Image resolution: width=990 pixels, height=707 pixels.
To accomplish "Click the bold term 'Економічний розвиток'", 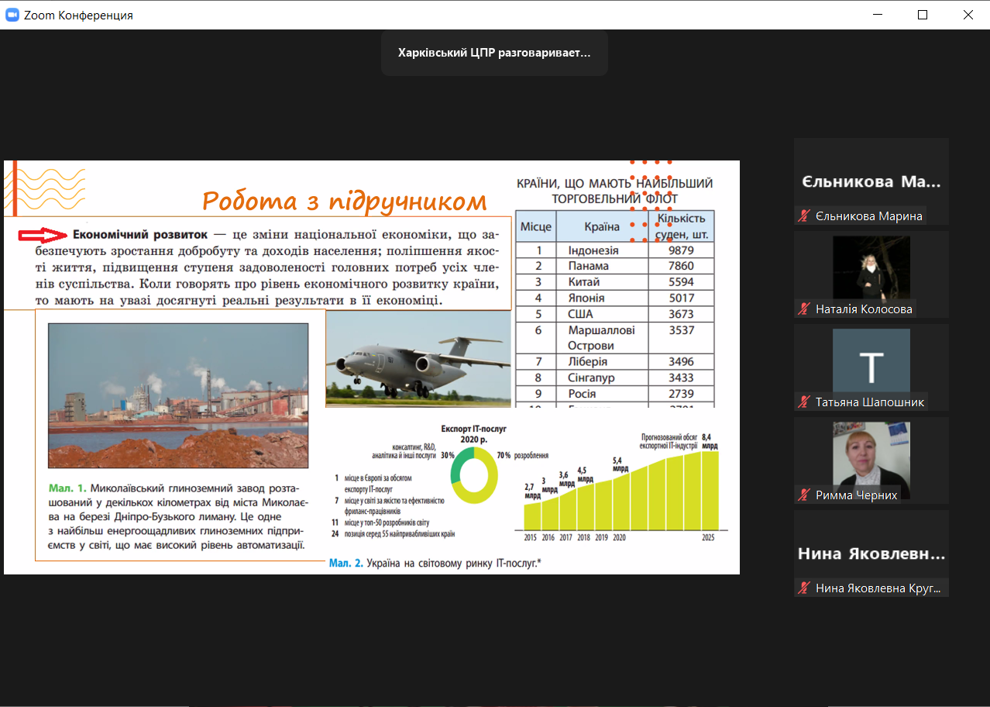I will (140, 234).
